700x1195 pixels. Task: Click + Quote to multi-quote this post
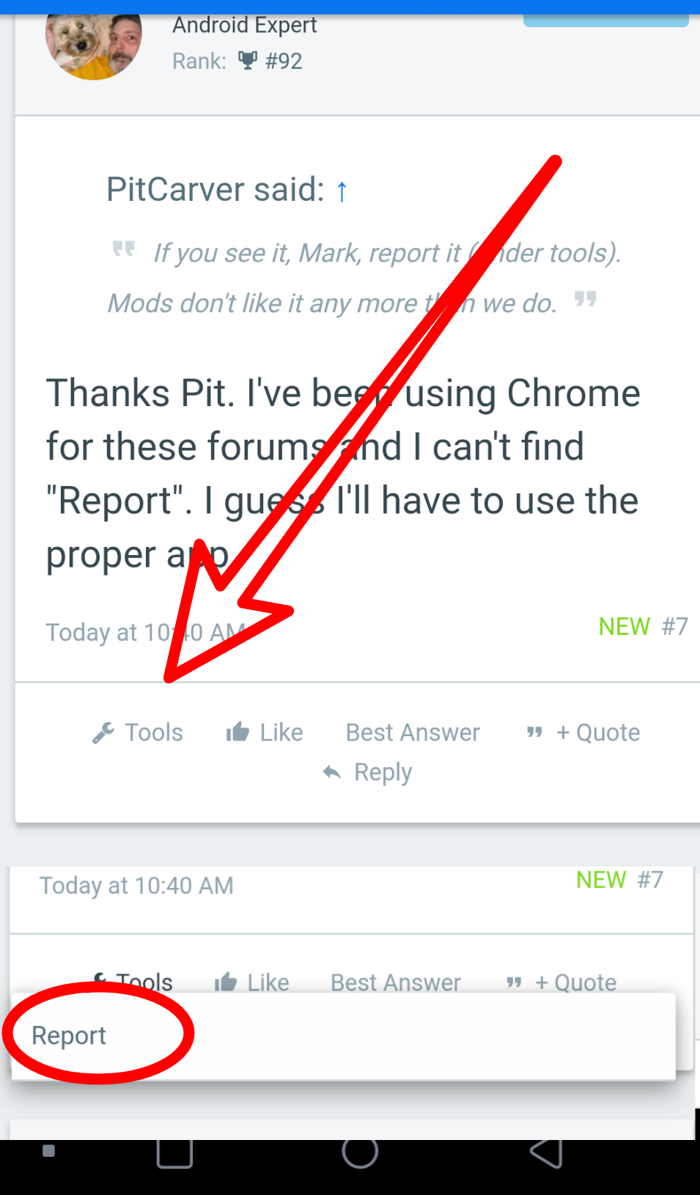click(x=598, y=732)
